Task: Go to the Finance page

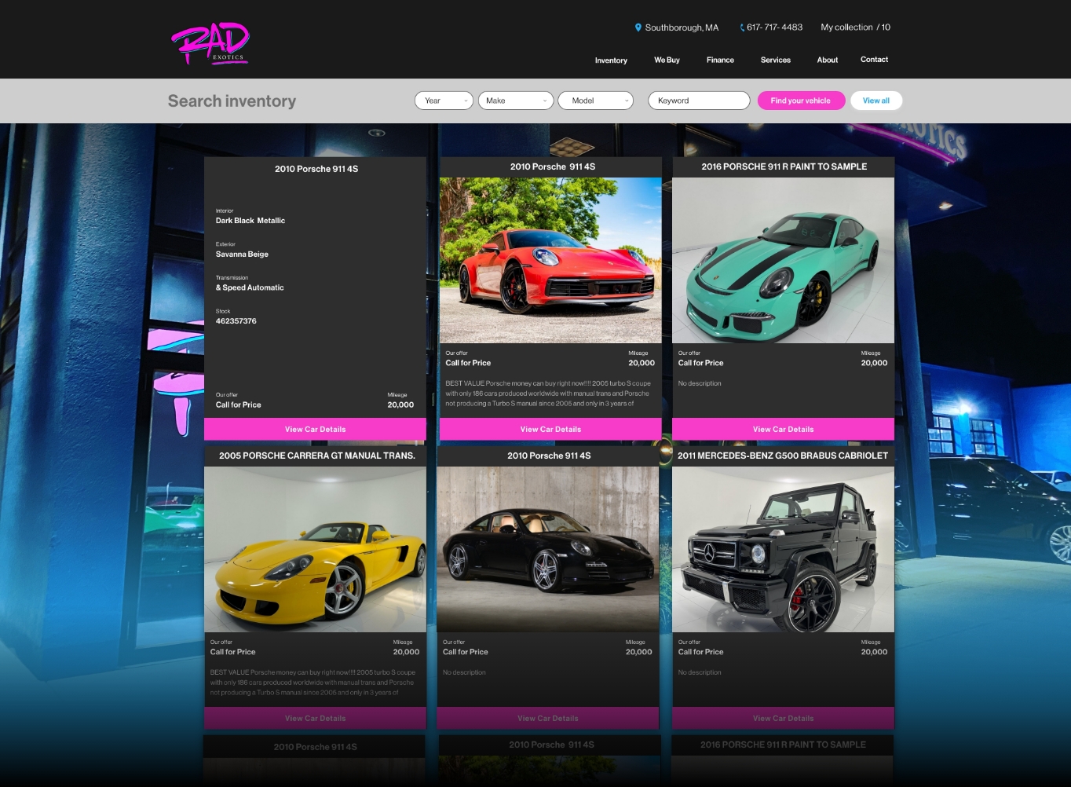Action: [720, 60]
